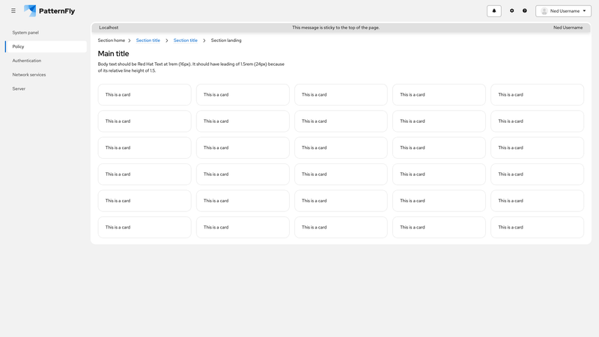The image size is (599, 337).
Task: Click Localhost in the sticky banner
Action: [109, 28]
